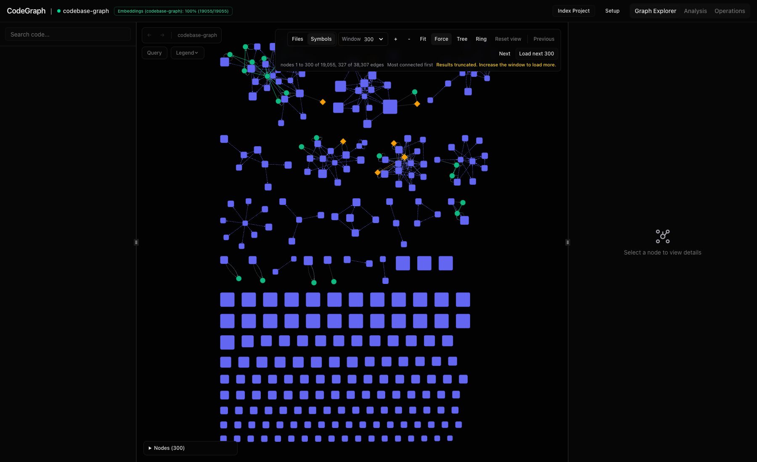
Task: Click the green project status dot
Action: (59, 11)
